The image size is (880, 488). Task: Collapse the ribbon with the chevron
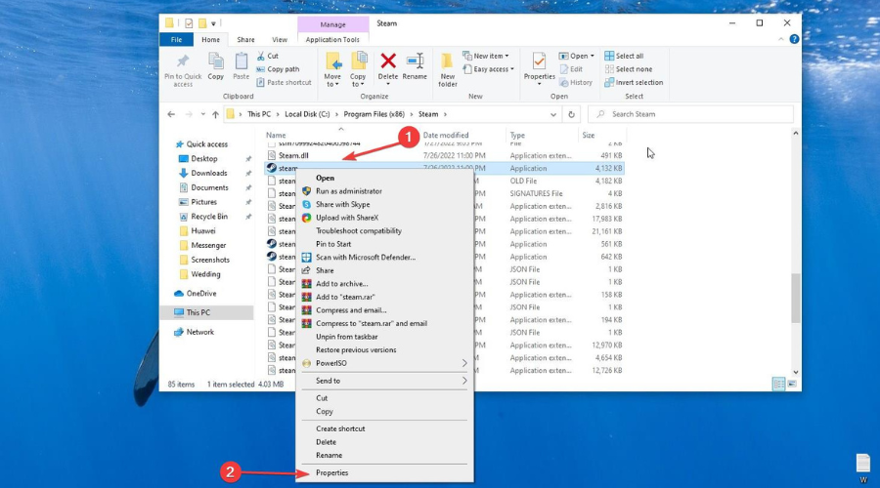(x=780, y=39)
